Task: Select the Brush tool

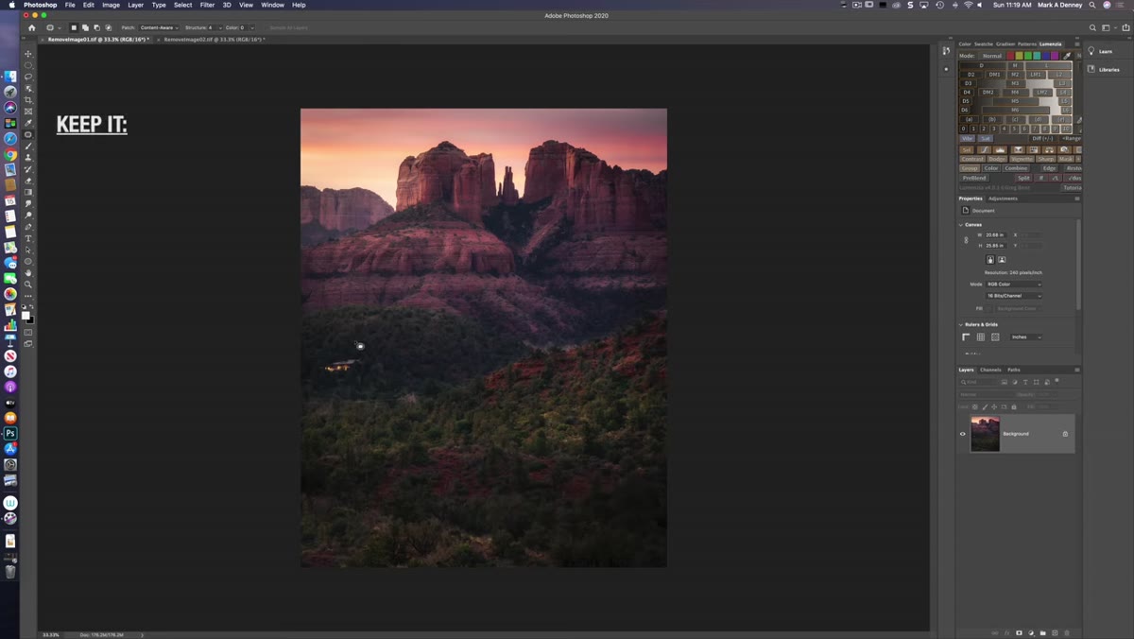Action: click(x=28, y=146)
